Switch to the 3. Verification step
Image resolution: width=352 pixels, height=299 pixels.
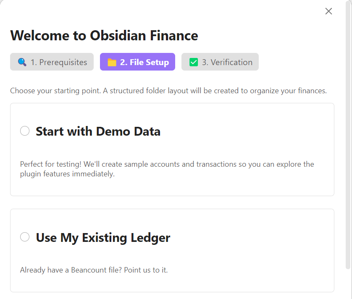tap(220, 62)
